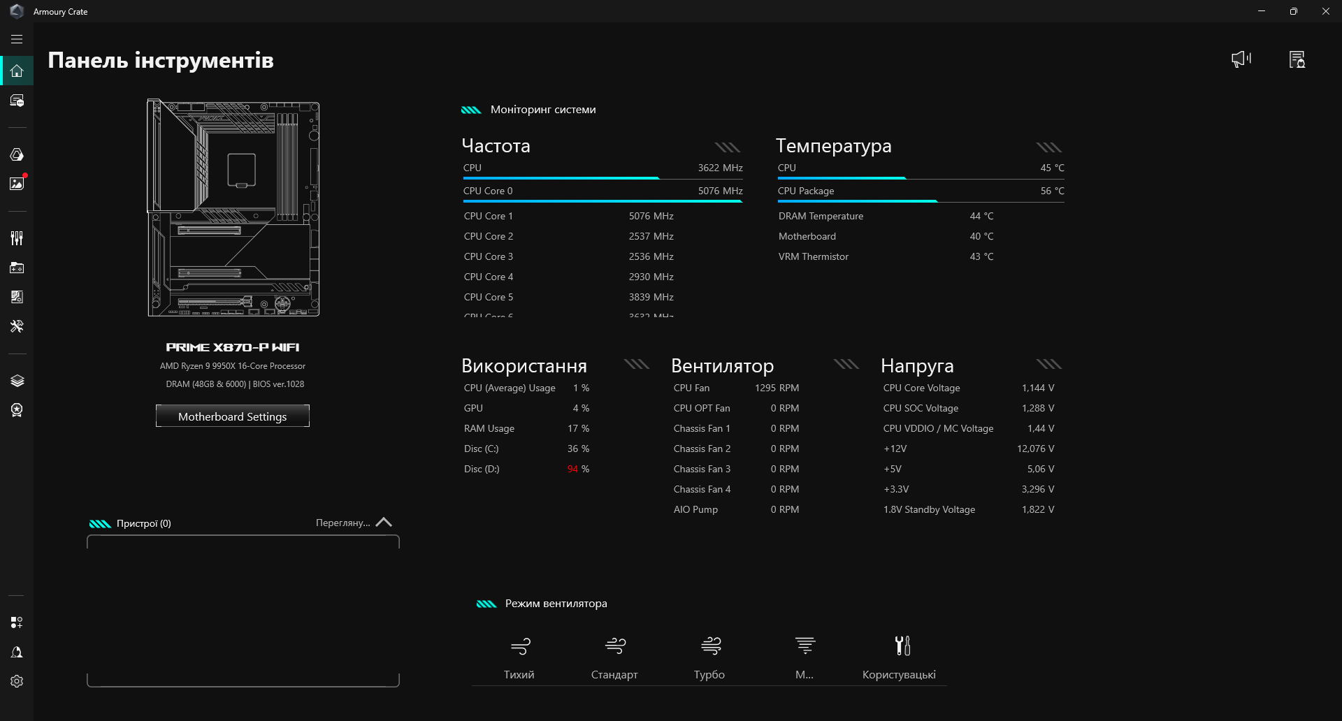Click the "+12V" voltage label
Image resolution: width=1342 pixels, height=721 pixels.
[x=895, y=449]
